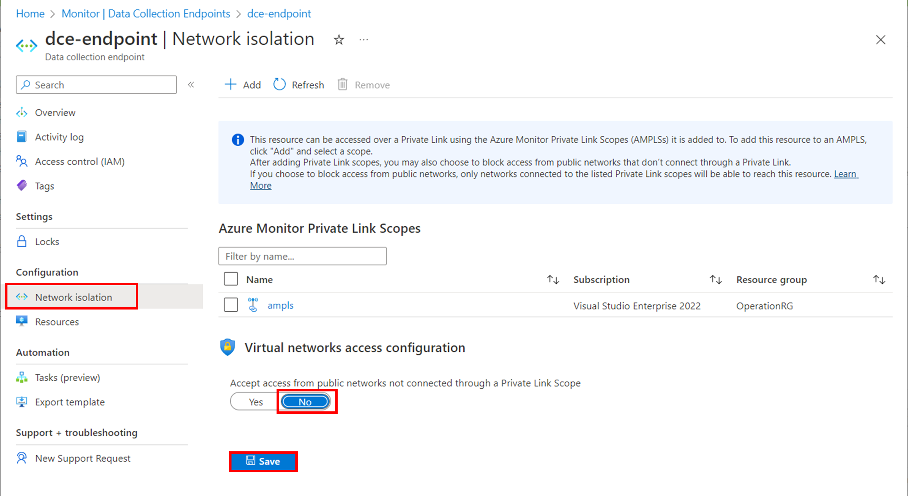Open Access control (IAM)
This screenshot has height=496, width=908.
(x=80, y=161)
